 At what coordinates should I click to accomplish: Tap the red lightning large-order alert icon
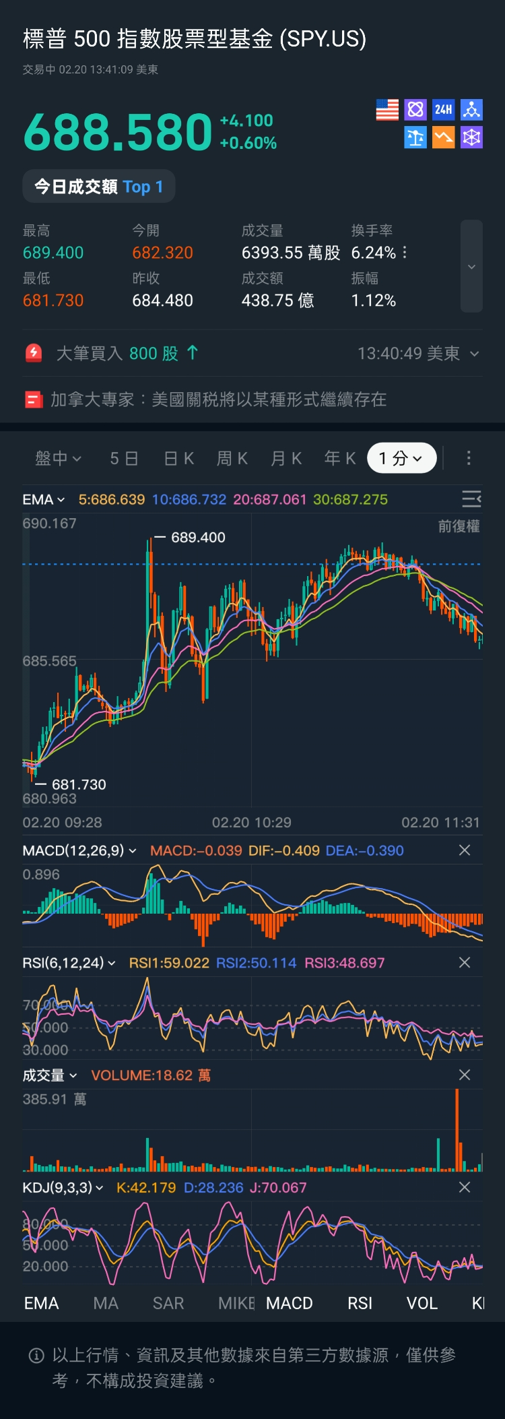point(34,353)
